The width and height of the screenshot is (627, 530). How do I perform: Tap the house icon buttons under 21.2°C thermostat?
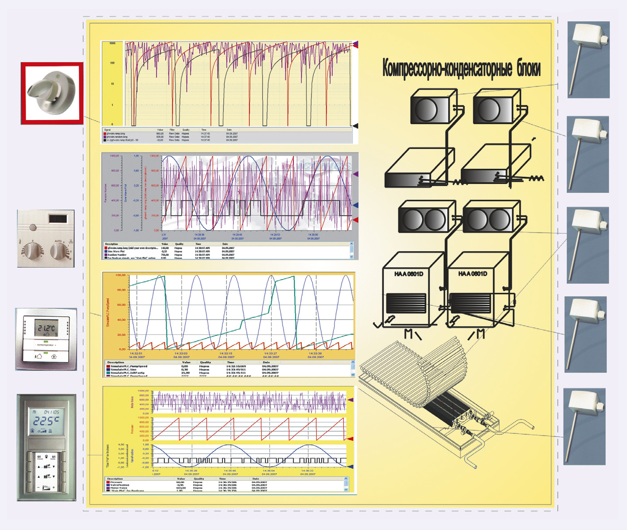[46, 355]
